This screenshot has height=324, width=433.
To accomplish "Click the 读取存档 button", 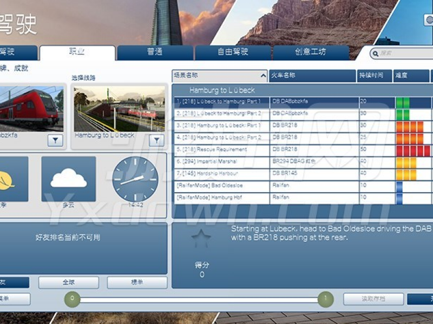I will (x=373, y=299).
